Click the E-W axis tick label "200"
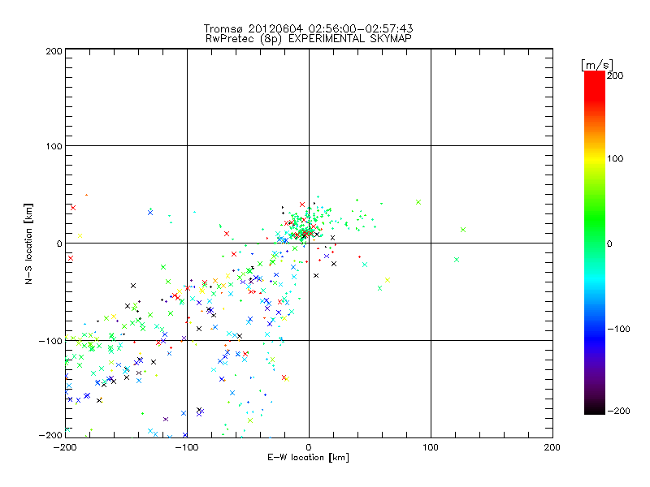650x487 pixels. [x=552, y=447]
